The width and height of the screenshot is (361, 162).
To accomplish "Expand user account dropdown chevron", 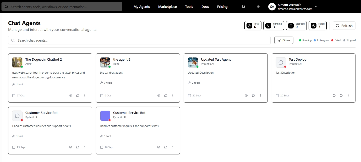I will (316, 7).
